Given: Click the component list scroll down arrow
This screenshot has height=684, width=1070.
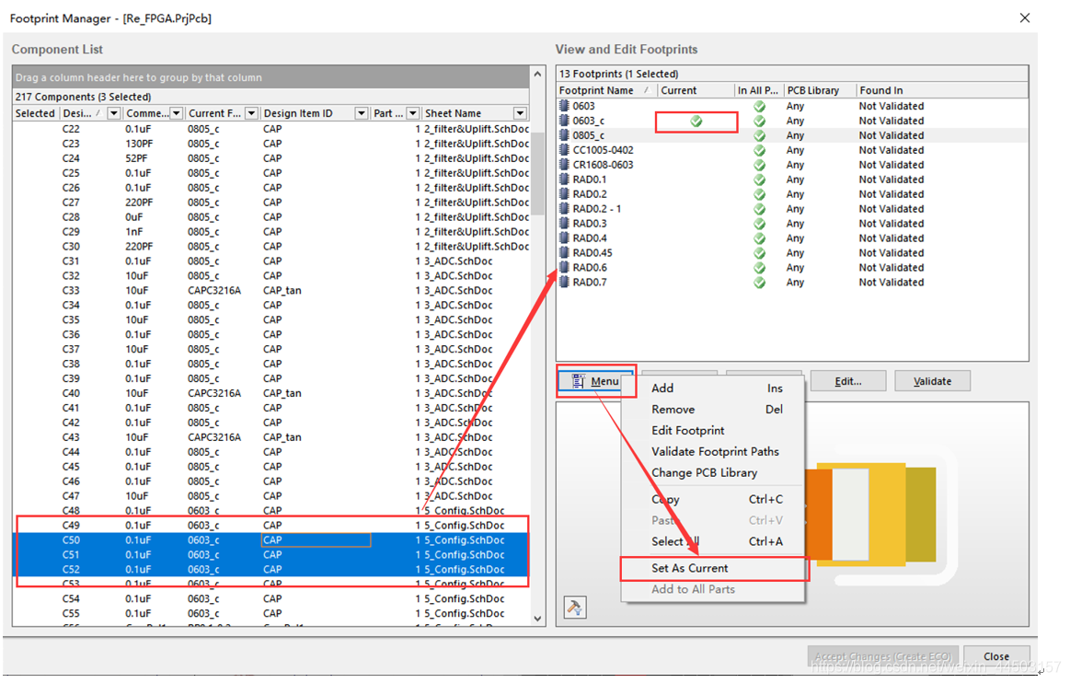Looking at the screenshot, I should point(538,619).
